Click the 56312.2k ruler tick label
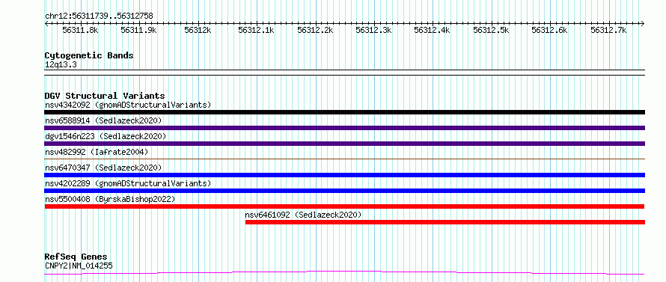Screen dimensions: 666x282 click(x=315, y=31)
